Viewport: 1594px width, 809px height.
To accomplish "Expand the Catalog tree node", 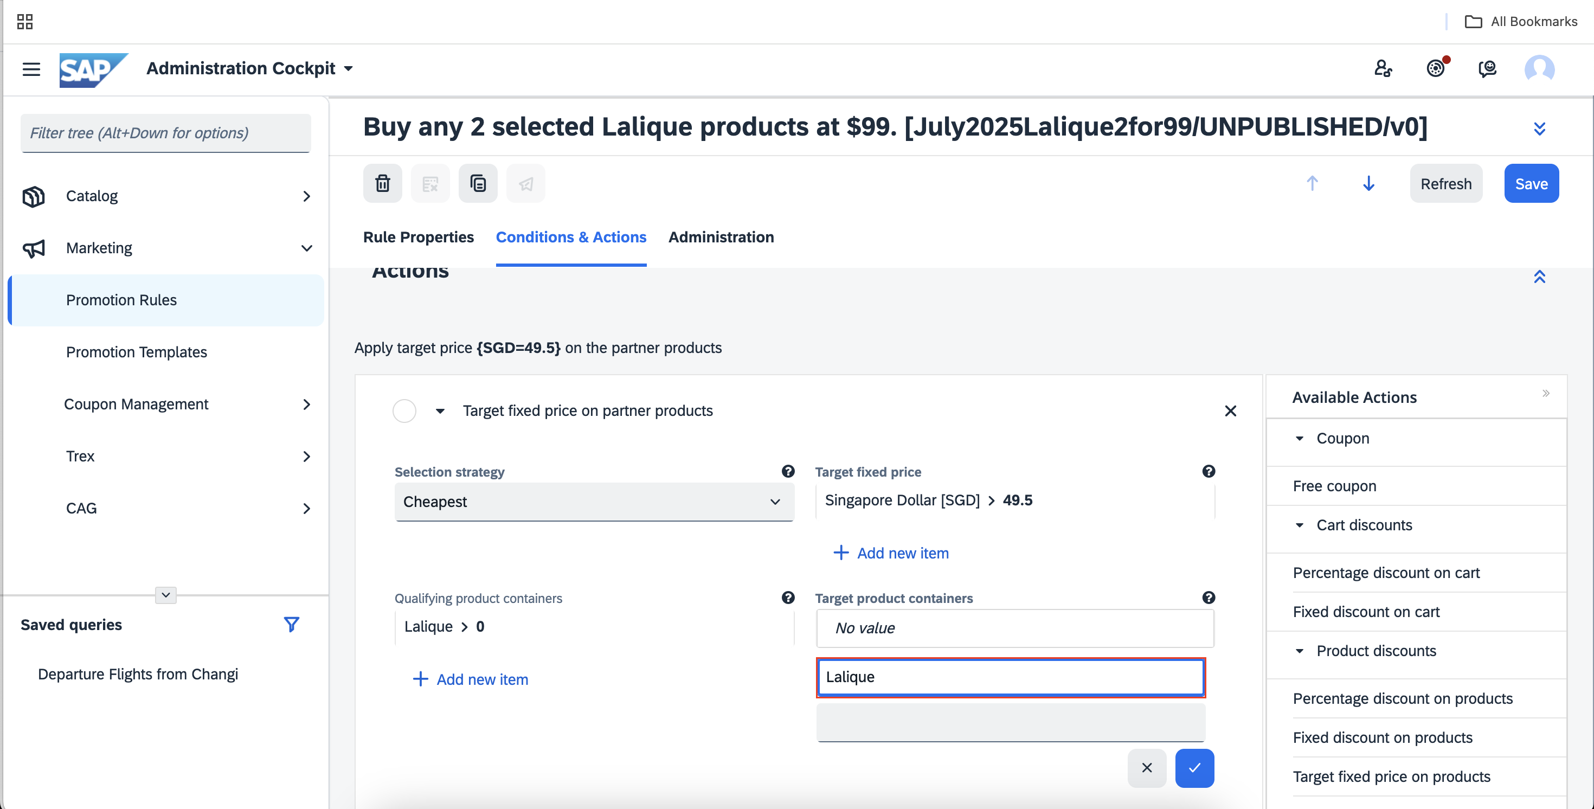I will 306,196.
